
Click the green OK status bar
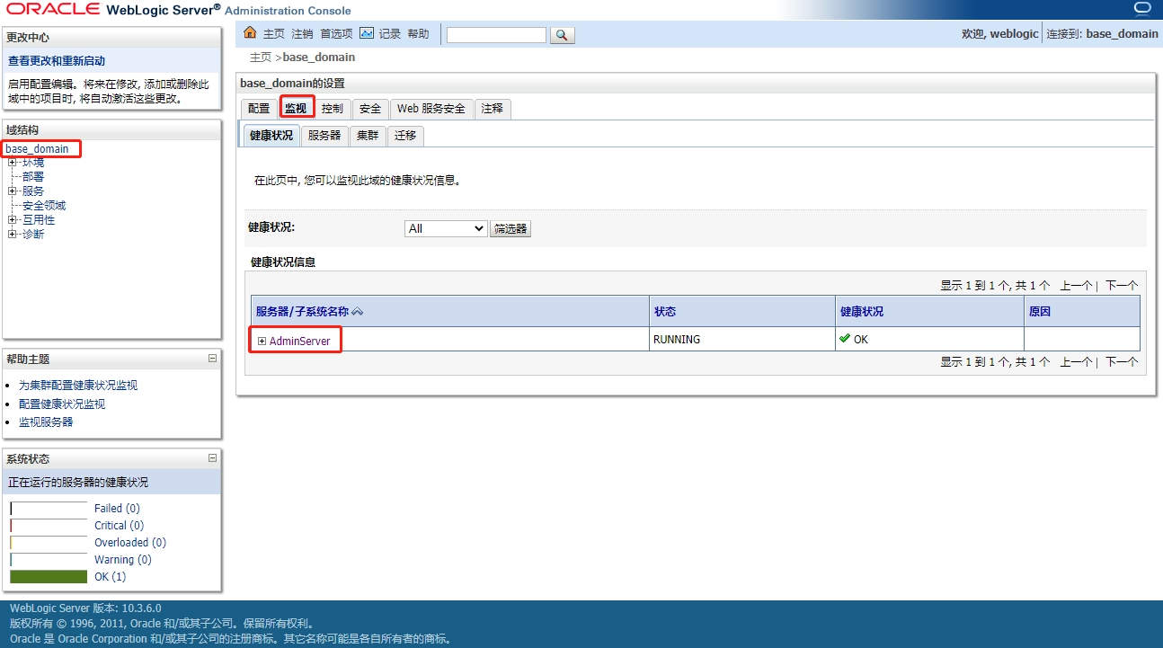49,577
